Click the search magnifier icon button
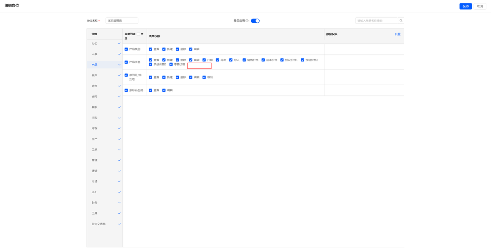Screen dimensions: 491x252 401,21
